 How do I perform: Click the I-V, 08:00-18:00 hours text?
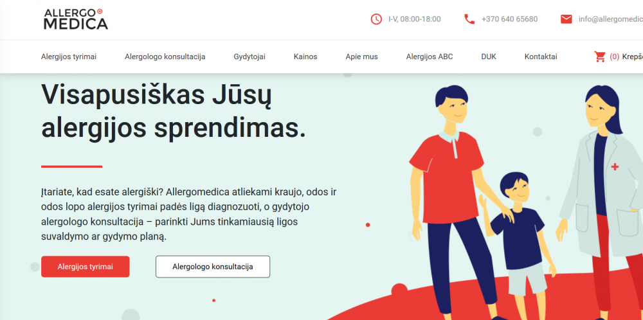415,19
